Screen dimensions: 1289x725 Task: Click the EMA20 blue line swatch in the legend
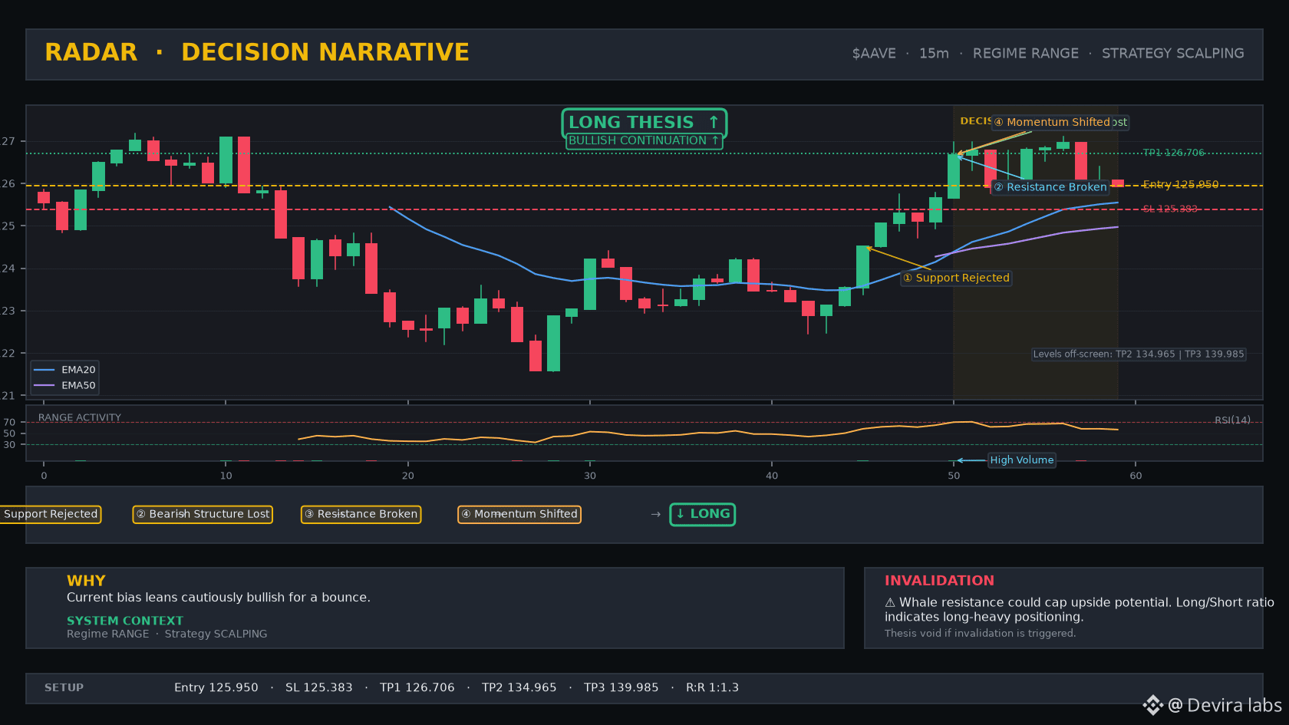click(x=45, y=370)
